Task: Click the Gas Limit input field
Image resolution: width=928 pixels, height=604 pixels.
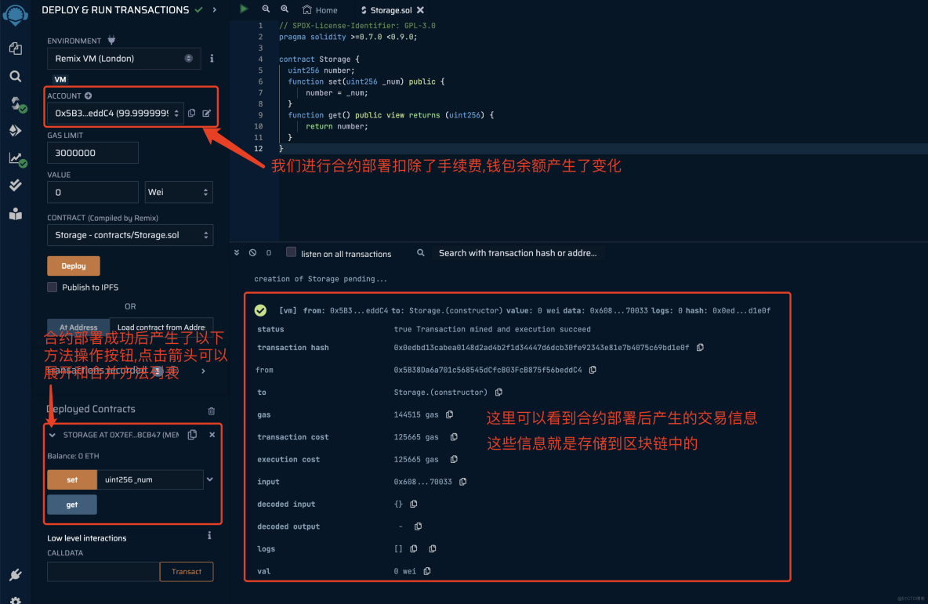Action: 93,153
